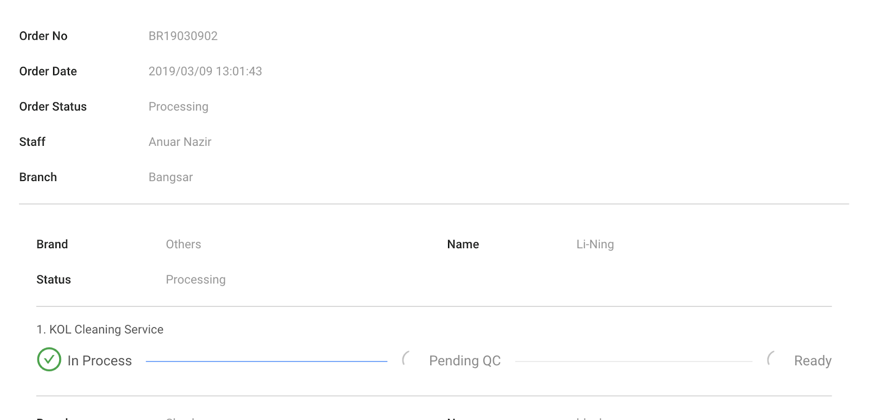This screenshot has width=869, height=420.
Task: Click the Li-Ning item's Status value Processing
Action: tap(196, 280)
